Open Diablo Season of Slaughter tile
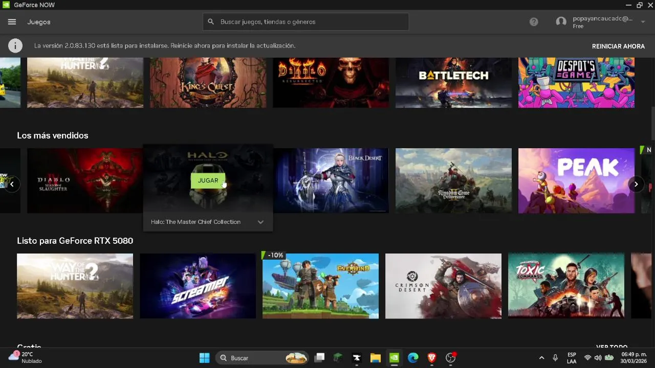Screen dimensions: 655x368 [x=85, y=180]
